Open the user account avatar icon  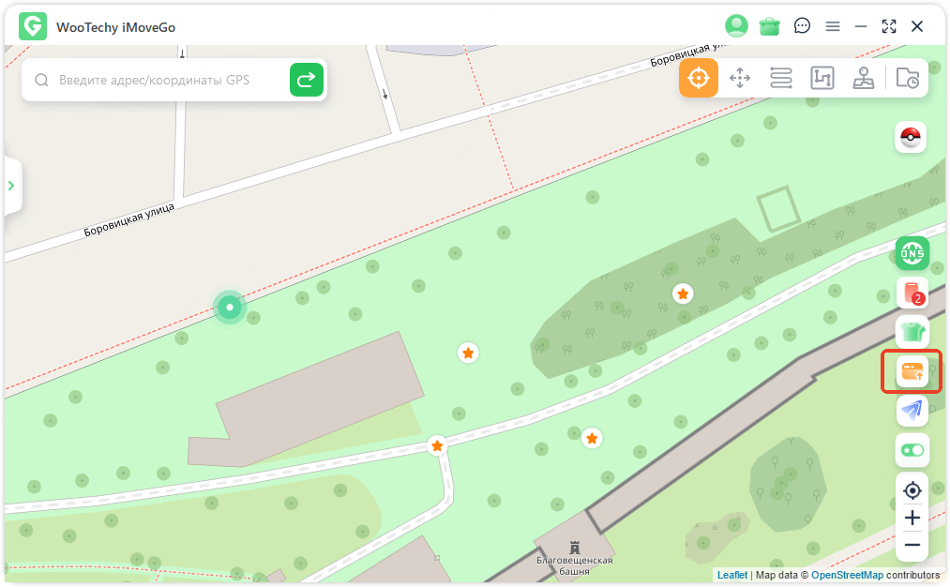[736, 26]
